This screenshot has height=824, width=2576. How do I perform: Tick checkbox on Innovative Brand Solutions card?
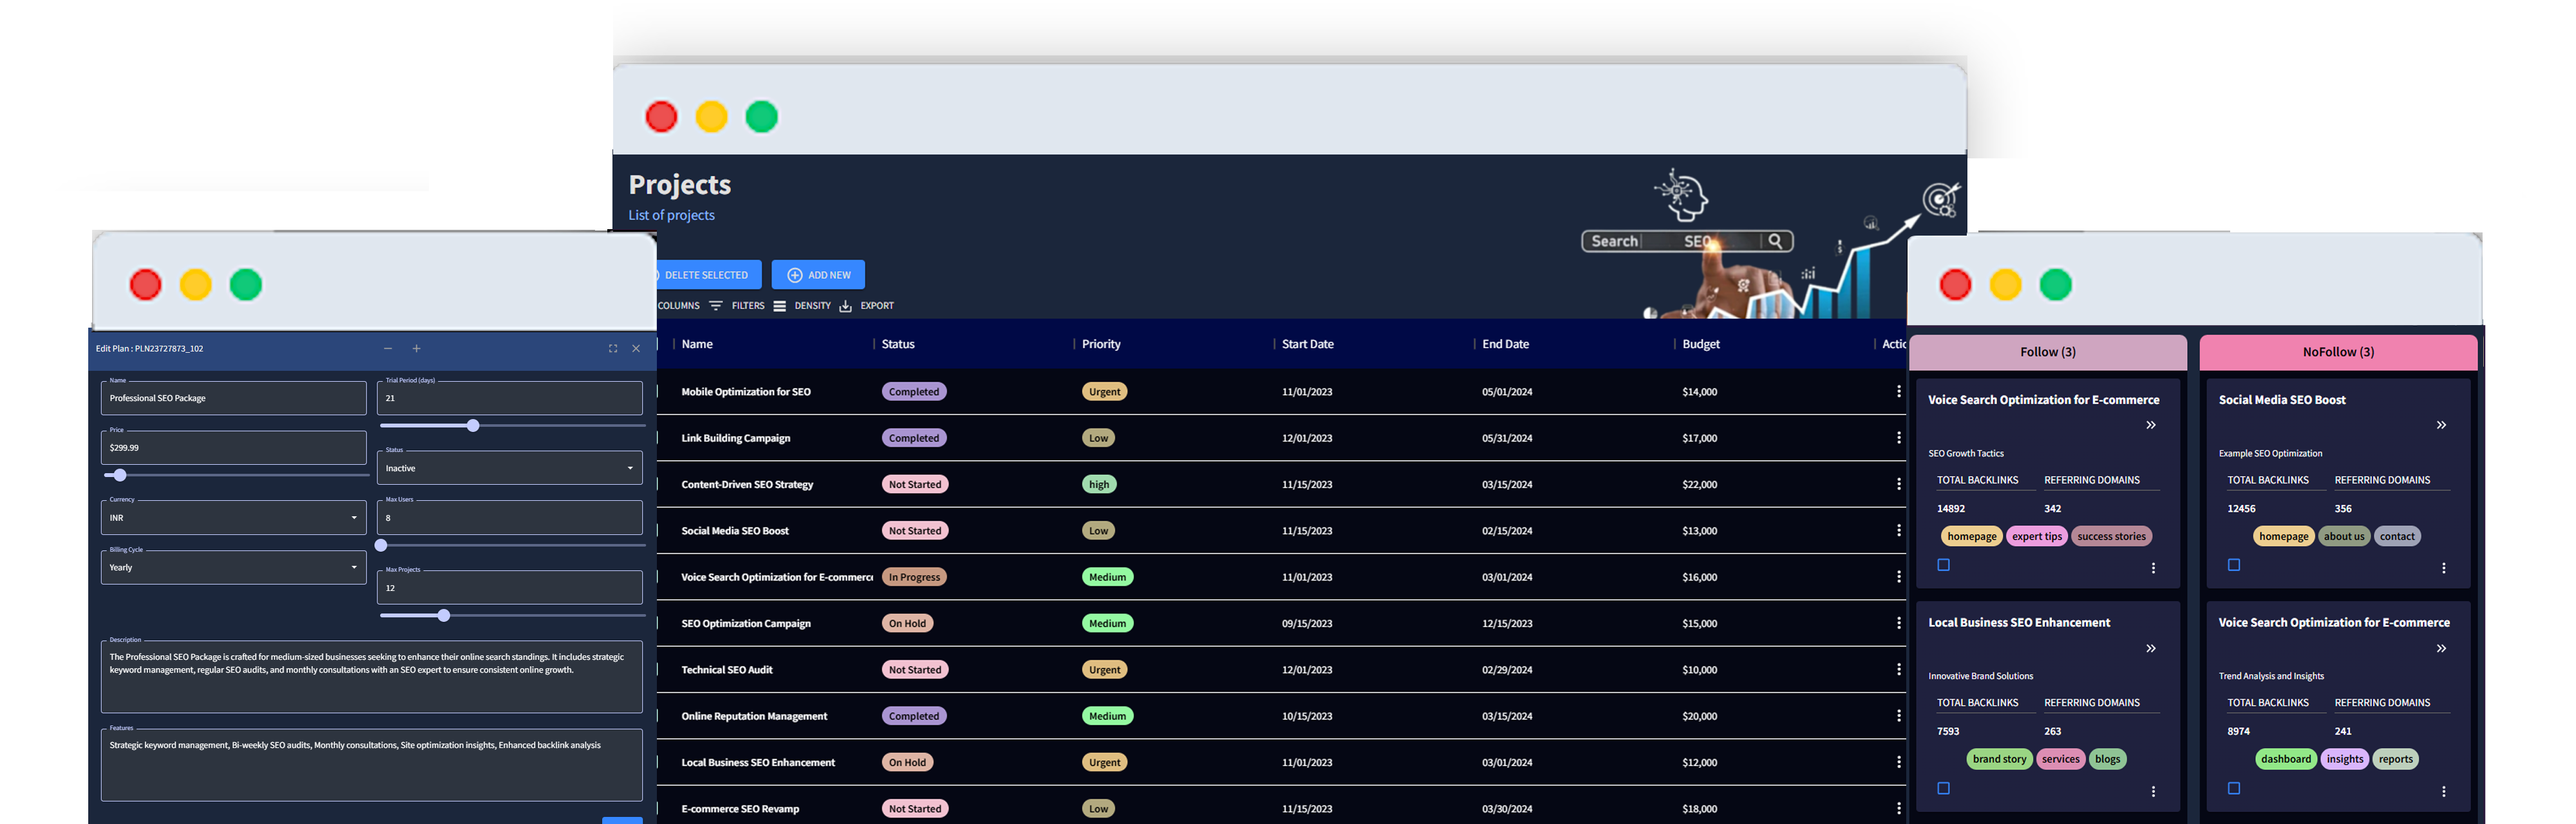1943,788
